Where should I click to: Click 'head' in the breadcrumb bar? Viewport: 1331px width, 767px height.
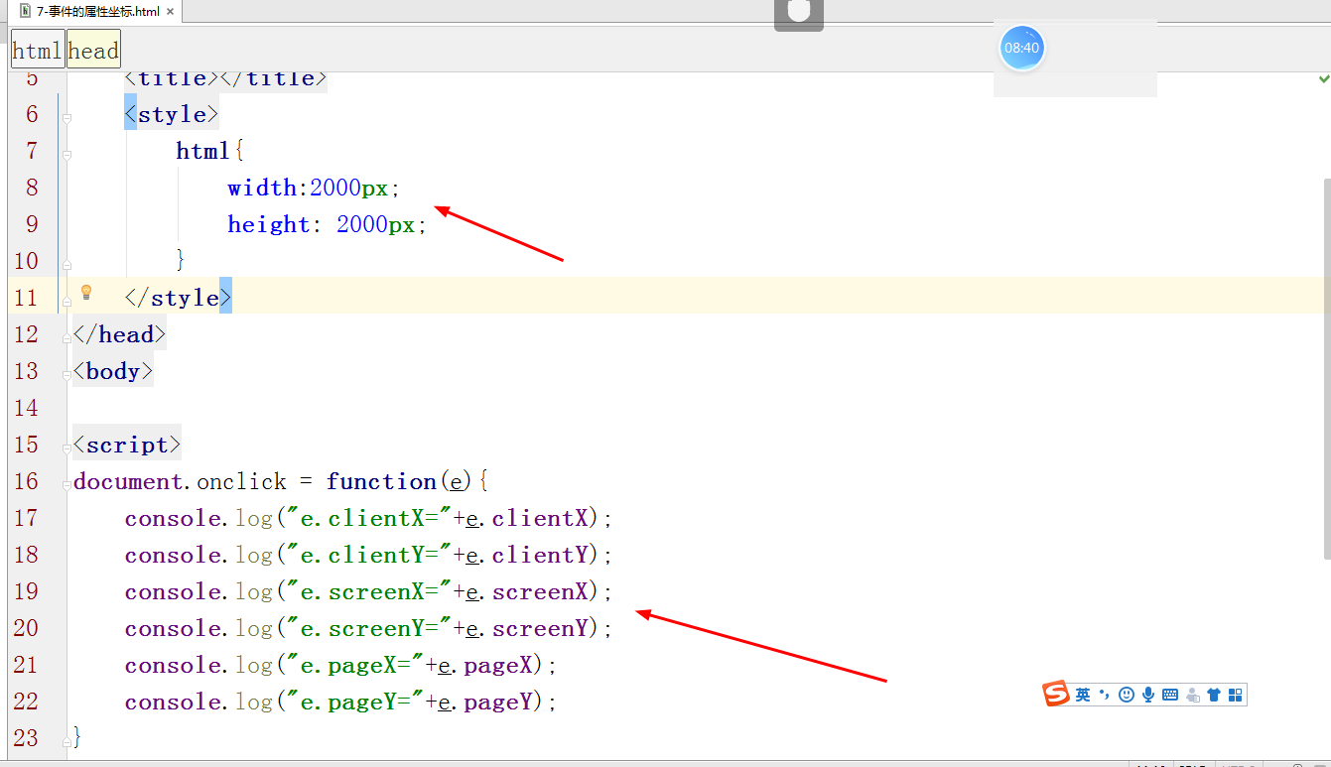tap(93, 49)
